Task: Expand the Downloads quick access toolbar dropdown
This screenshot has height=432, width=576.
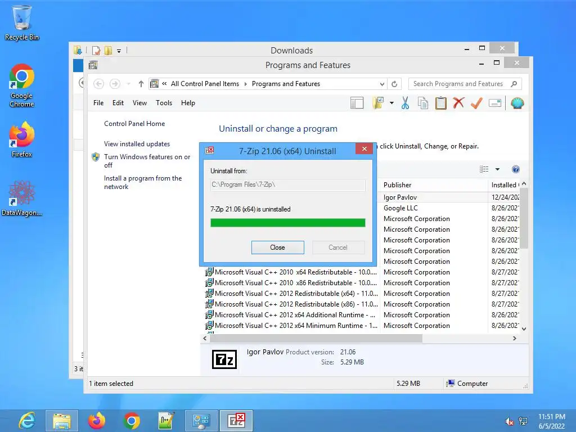Action: click(119, 51)
